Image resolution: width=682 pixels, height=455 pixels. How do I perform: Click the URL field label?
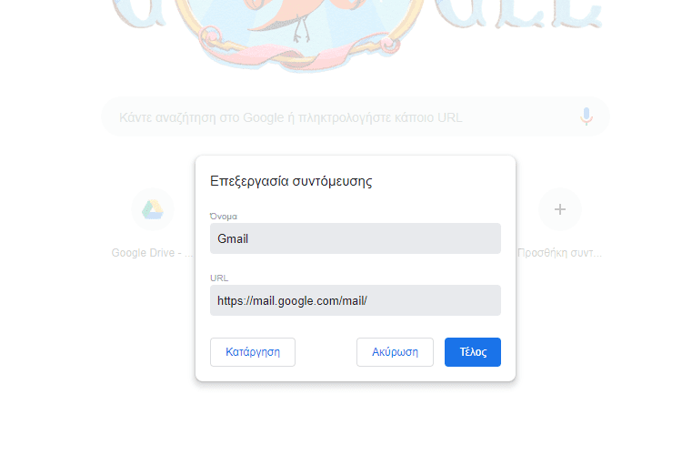point(219,278)
